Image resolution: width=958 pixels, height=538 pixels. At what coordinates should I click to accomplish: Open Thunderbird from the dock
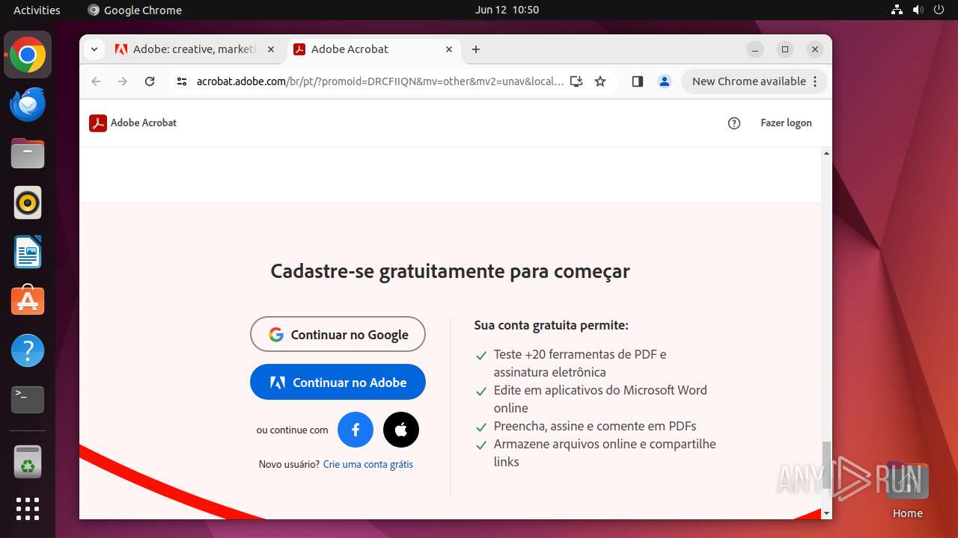tap(28, 105)
